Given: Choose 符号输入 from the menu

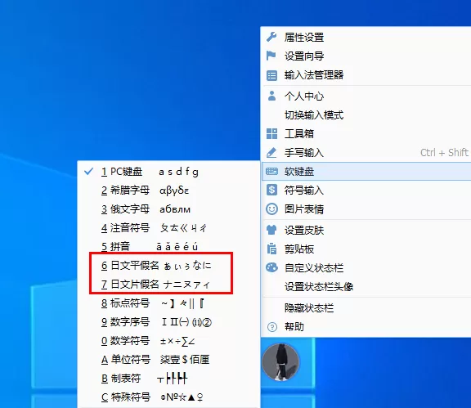Looking at the screenshot, I should point(366,191).
